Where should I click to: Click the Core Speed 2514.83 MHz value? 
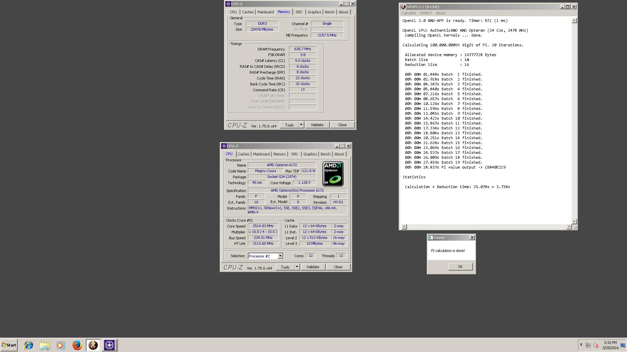[x=263, y=226]
